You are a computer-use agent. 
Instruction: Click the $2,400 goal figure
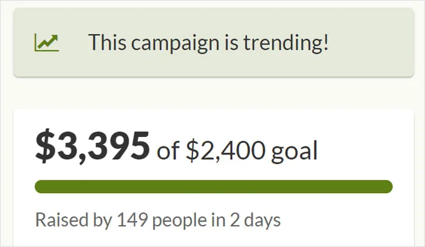(225, 150)
